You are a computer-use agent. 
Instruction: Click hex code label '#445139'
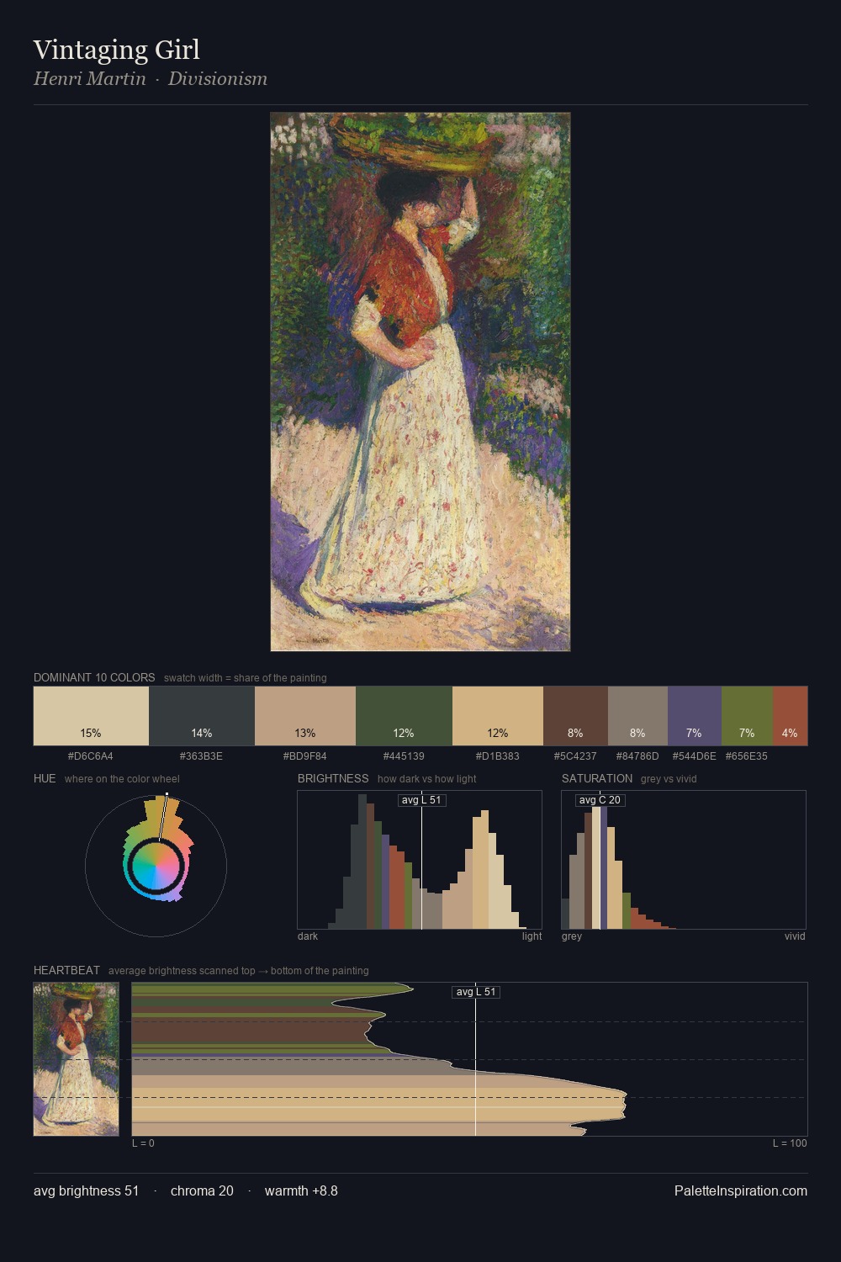(404, 756)
